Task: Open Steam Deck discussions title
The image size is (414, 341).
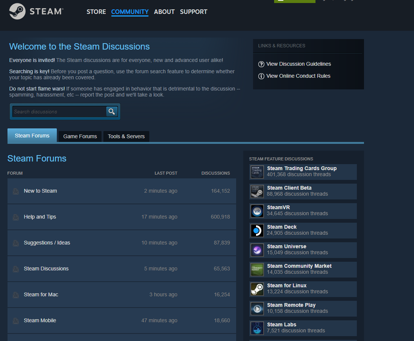Action: click(x=282, y=227)
